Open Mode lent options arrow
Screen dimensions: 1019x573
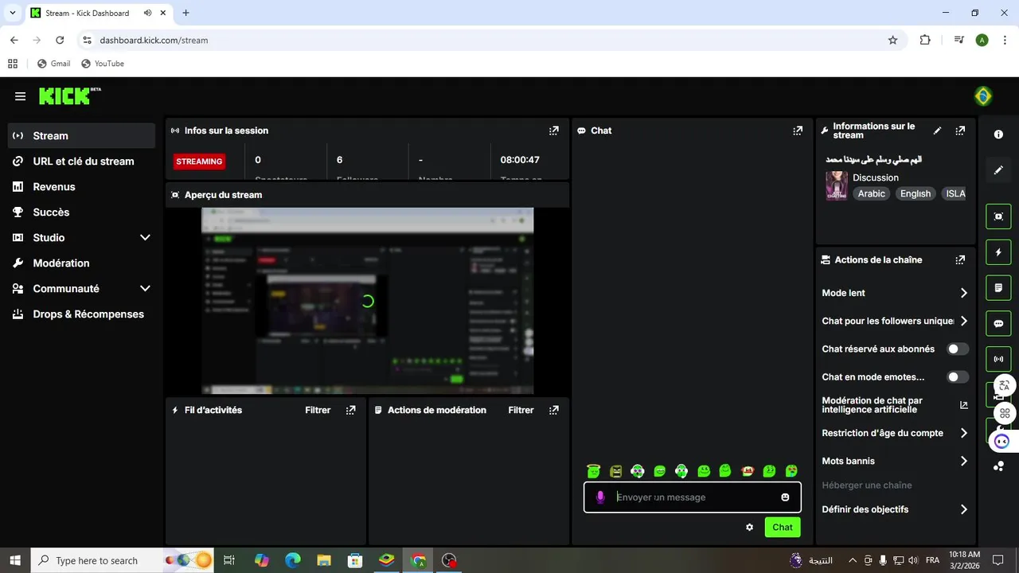[x=963, y=293]
